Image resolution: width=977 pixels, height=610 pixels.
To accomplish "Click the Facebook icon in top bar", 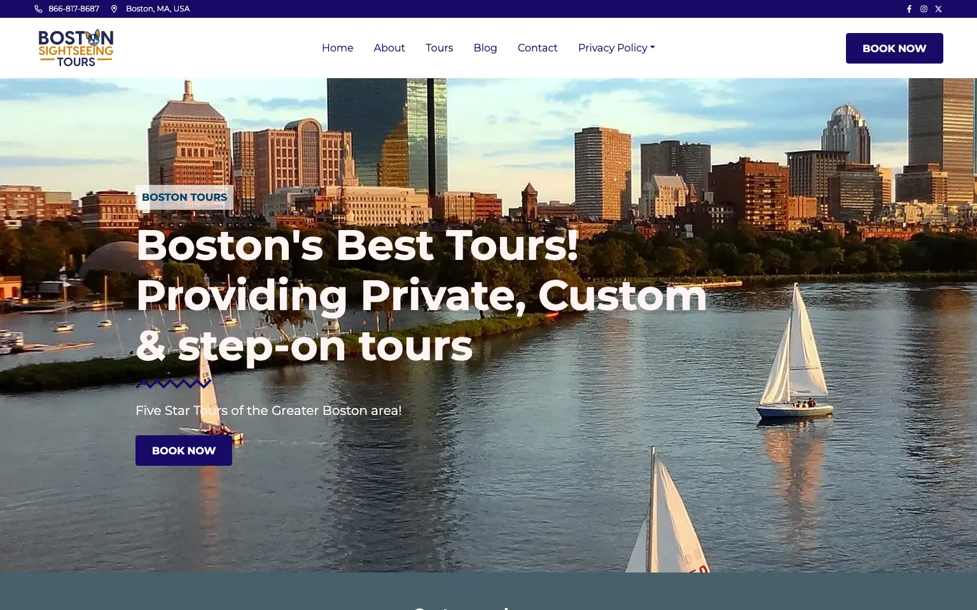I will [909, 9].
